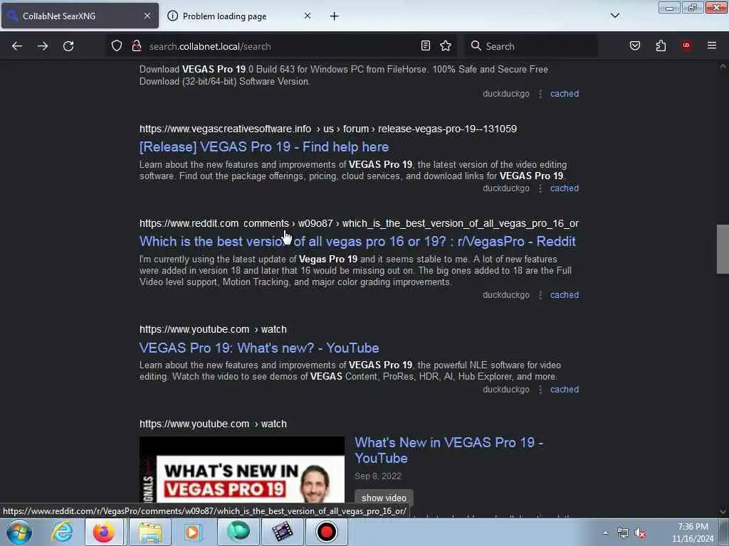Open the Reddit Which is the best version result
The height and width of the screenshot is (546, 729).
(x=357, y=242)
